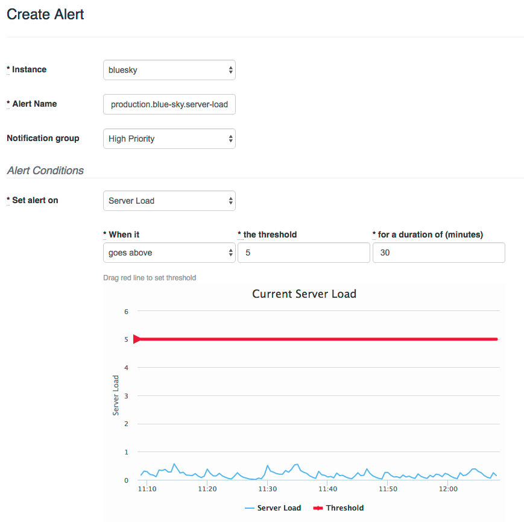
Task: Click the red Threshold legend marker icon
Action: click(318, 508)
